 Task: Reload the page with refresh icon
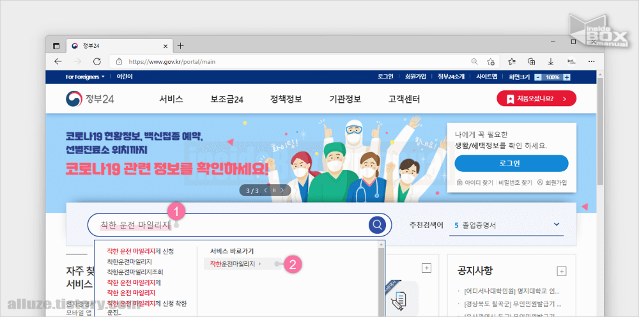click(97, 61)
